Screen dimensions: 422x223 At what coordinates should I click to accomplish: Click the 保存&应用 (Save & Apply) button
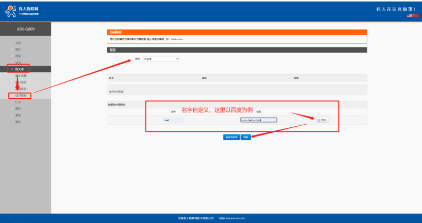click(x=231, y=137)
